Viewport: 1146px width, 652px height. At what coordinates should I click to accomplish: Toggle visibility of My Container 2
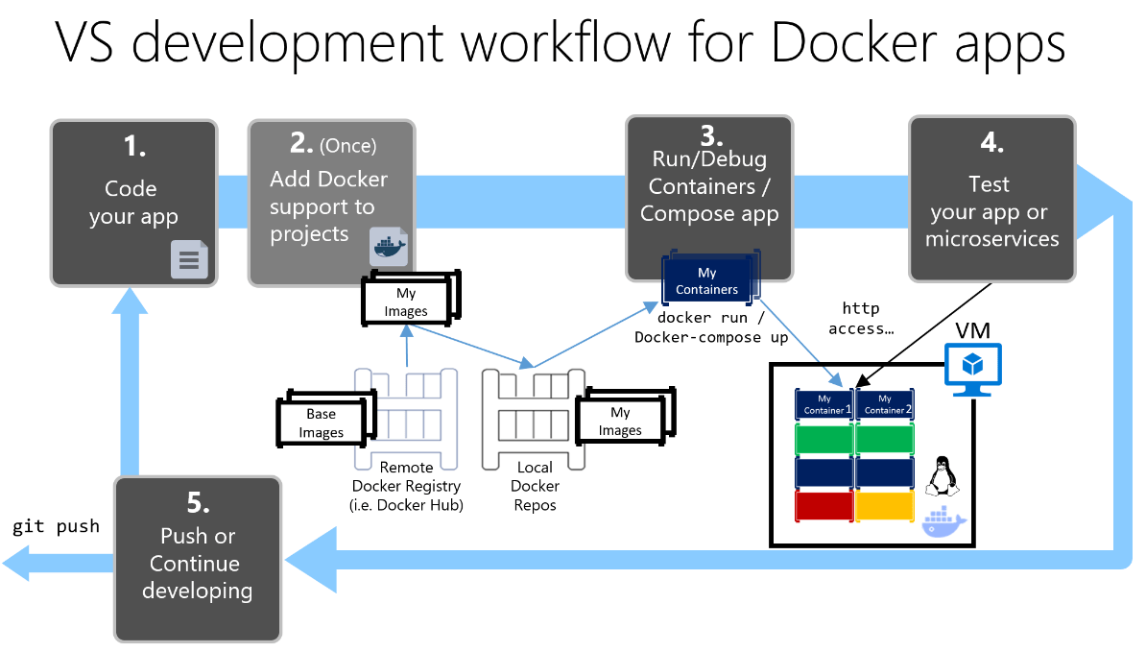click(884, 404)
